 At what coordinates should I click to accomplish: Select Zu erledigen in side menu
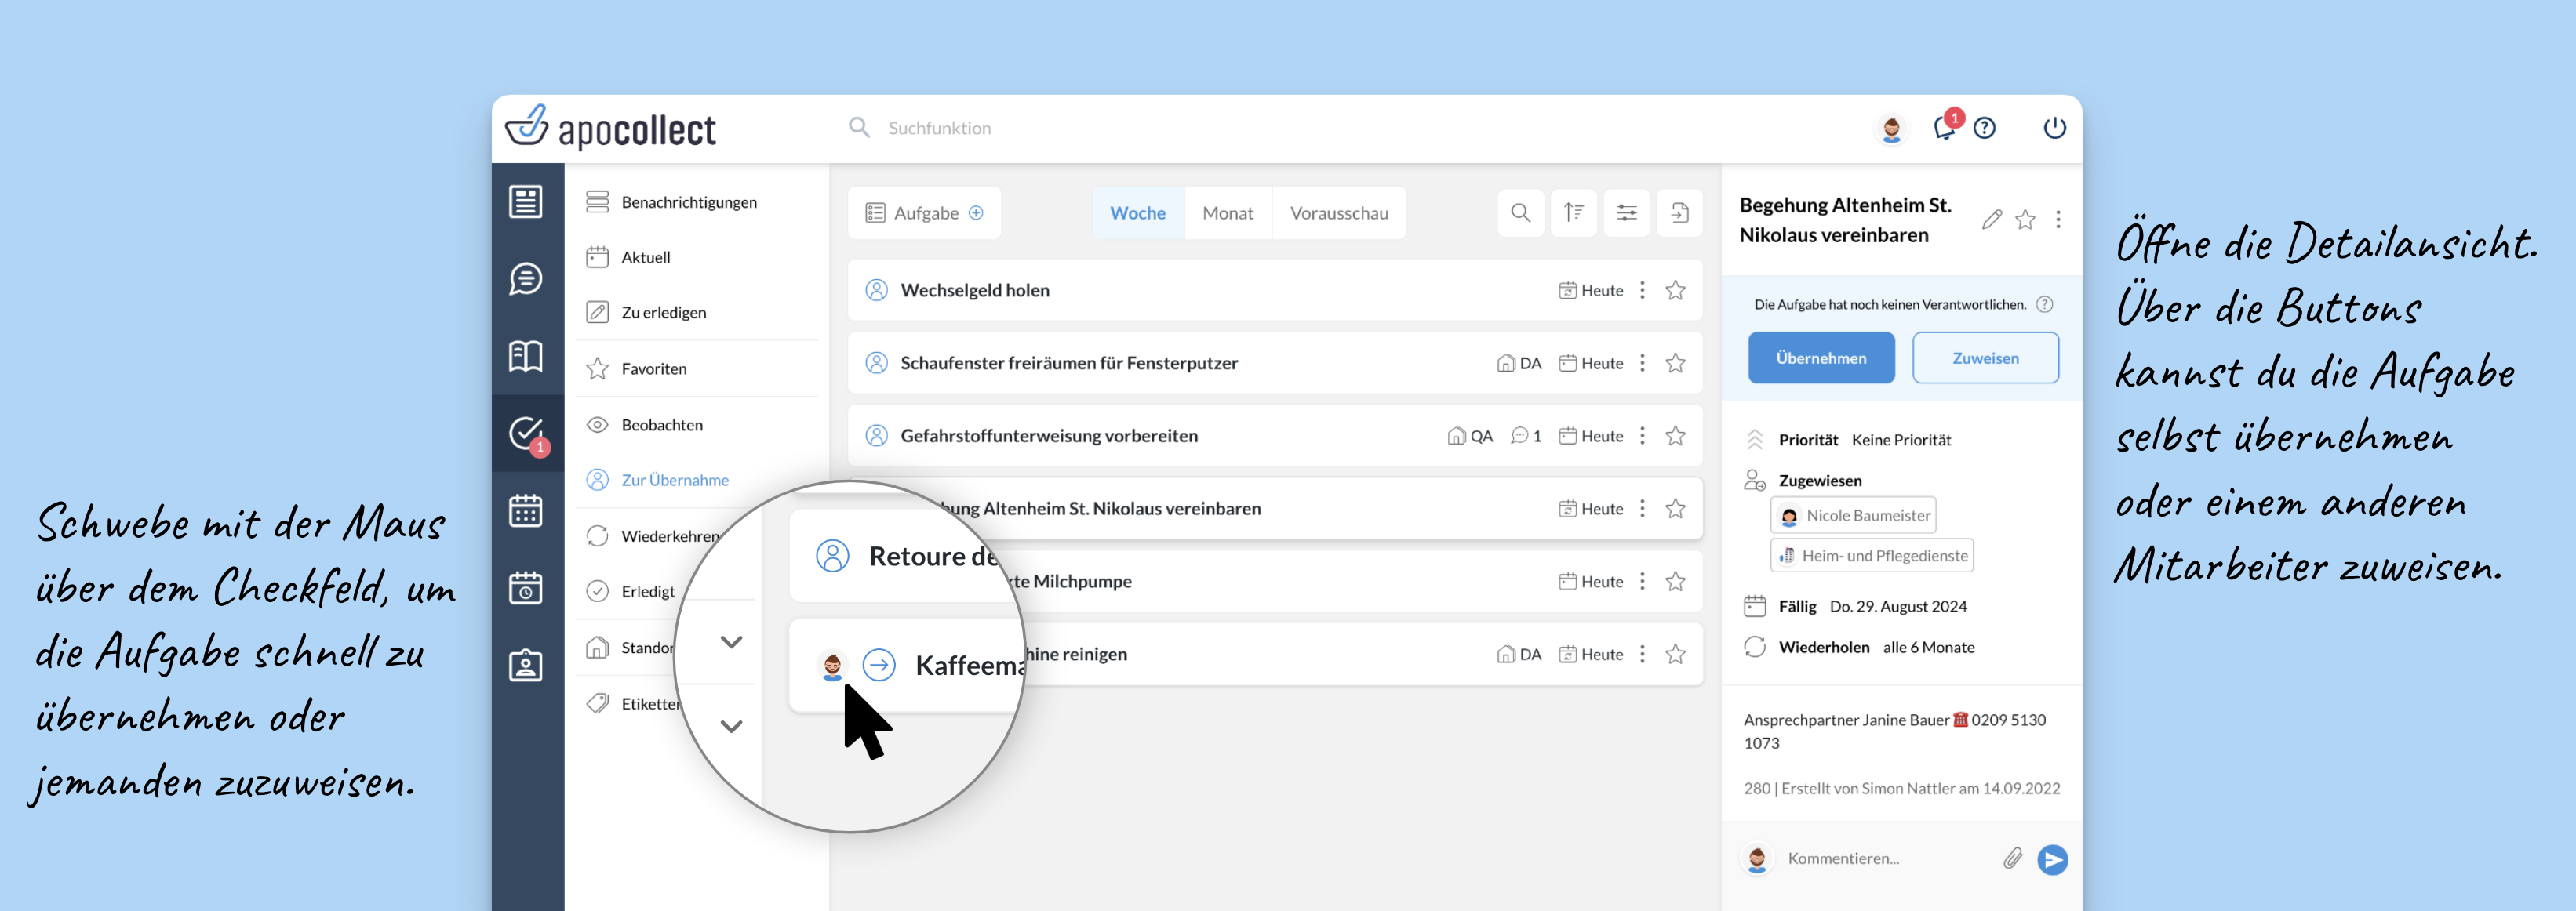tap(663, 313)
